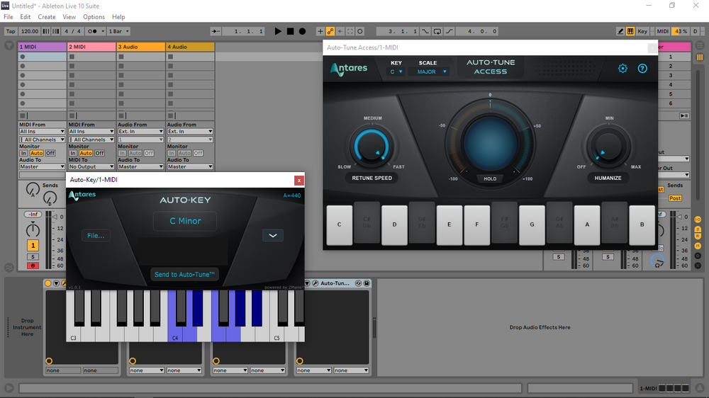The height and width of the screenshot is (398, 709).
Task: Toggle Session/Arrangement view icon at top right
Action: tap(700, 57)
